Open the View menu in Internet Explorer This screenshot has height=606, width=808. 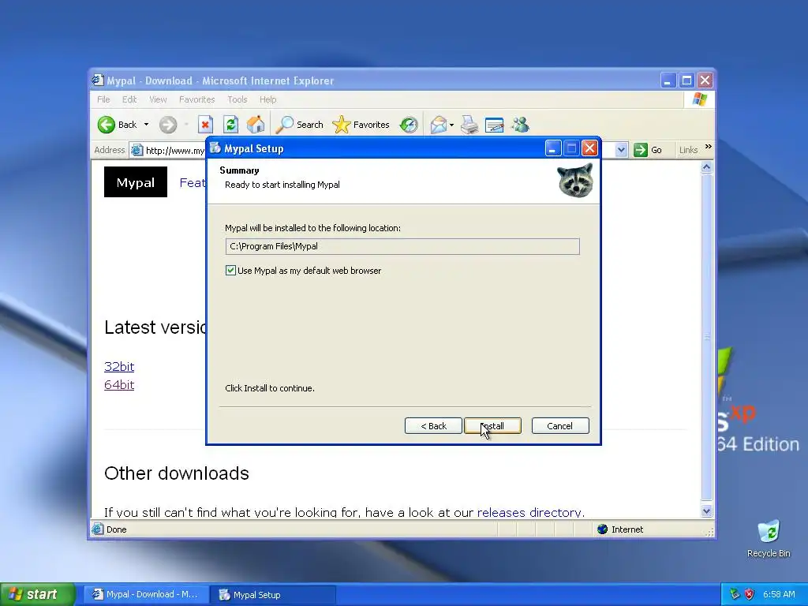point(158,99)
